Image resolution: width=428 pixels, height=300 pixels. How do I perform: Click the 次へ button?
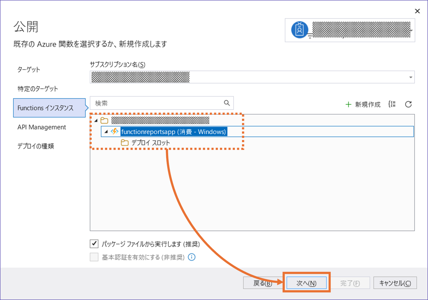point(307,283)
